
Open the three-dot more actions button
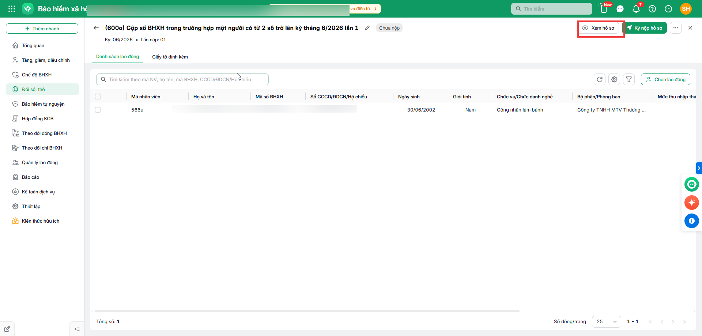676,28
